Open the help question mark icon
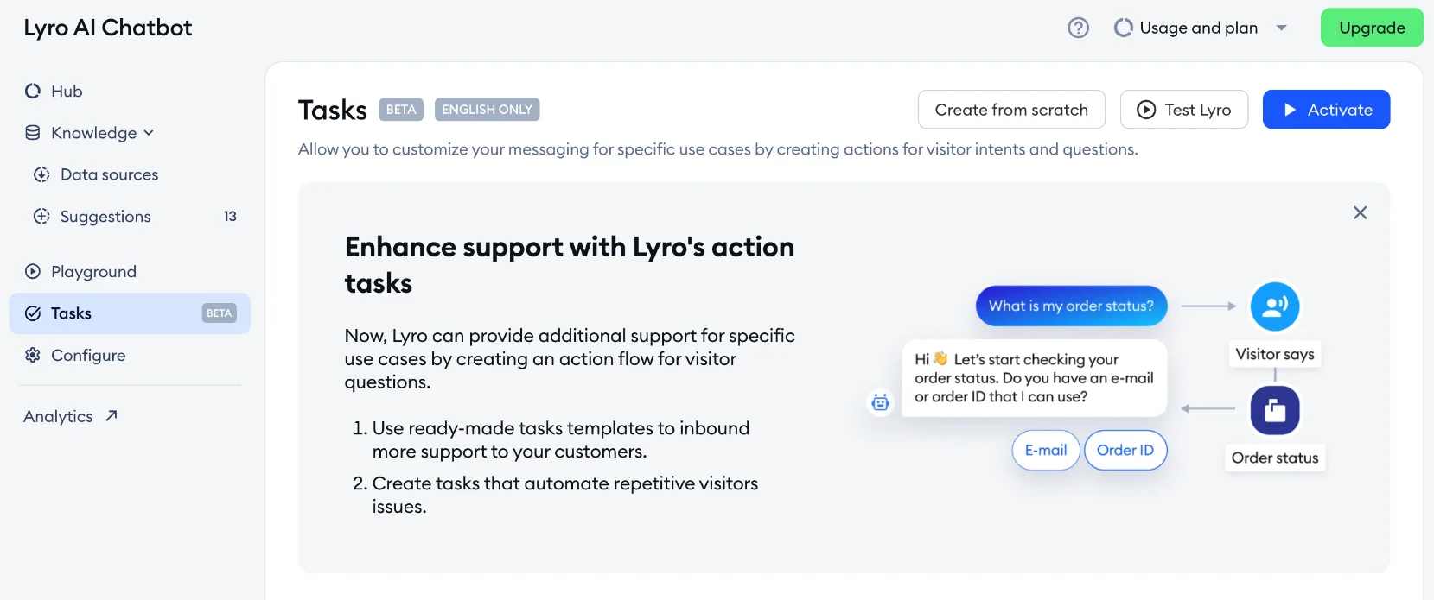1434x600 pixels. (x=1078, y=28)
